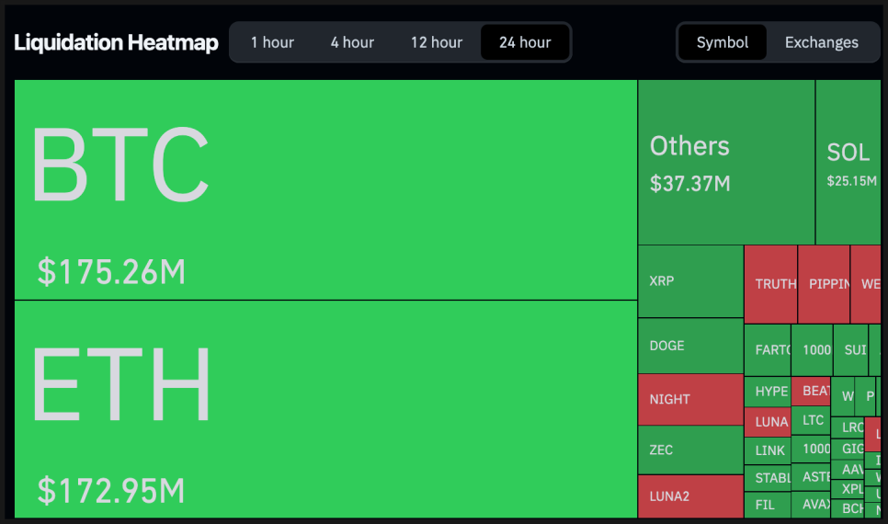Screen dimensions: 888x524
Task: Select the AVAX heatmap tile
Action: click(811, 505)
